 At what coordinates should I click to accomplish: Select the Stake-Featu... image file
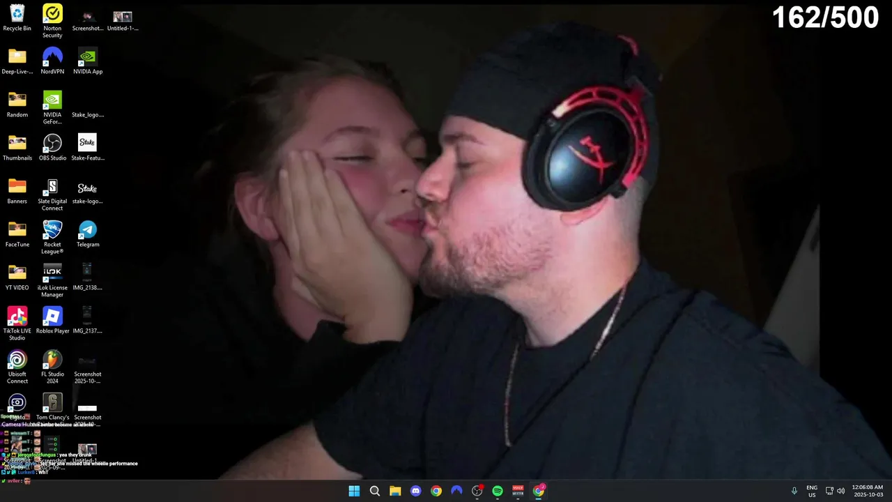(87, 148)
